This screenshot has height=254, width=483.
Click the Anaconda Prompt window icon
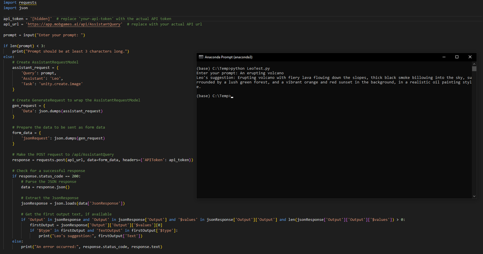[201, 57]
